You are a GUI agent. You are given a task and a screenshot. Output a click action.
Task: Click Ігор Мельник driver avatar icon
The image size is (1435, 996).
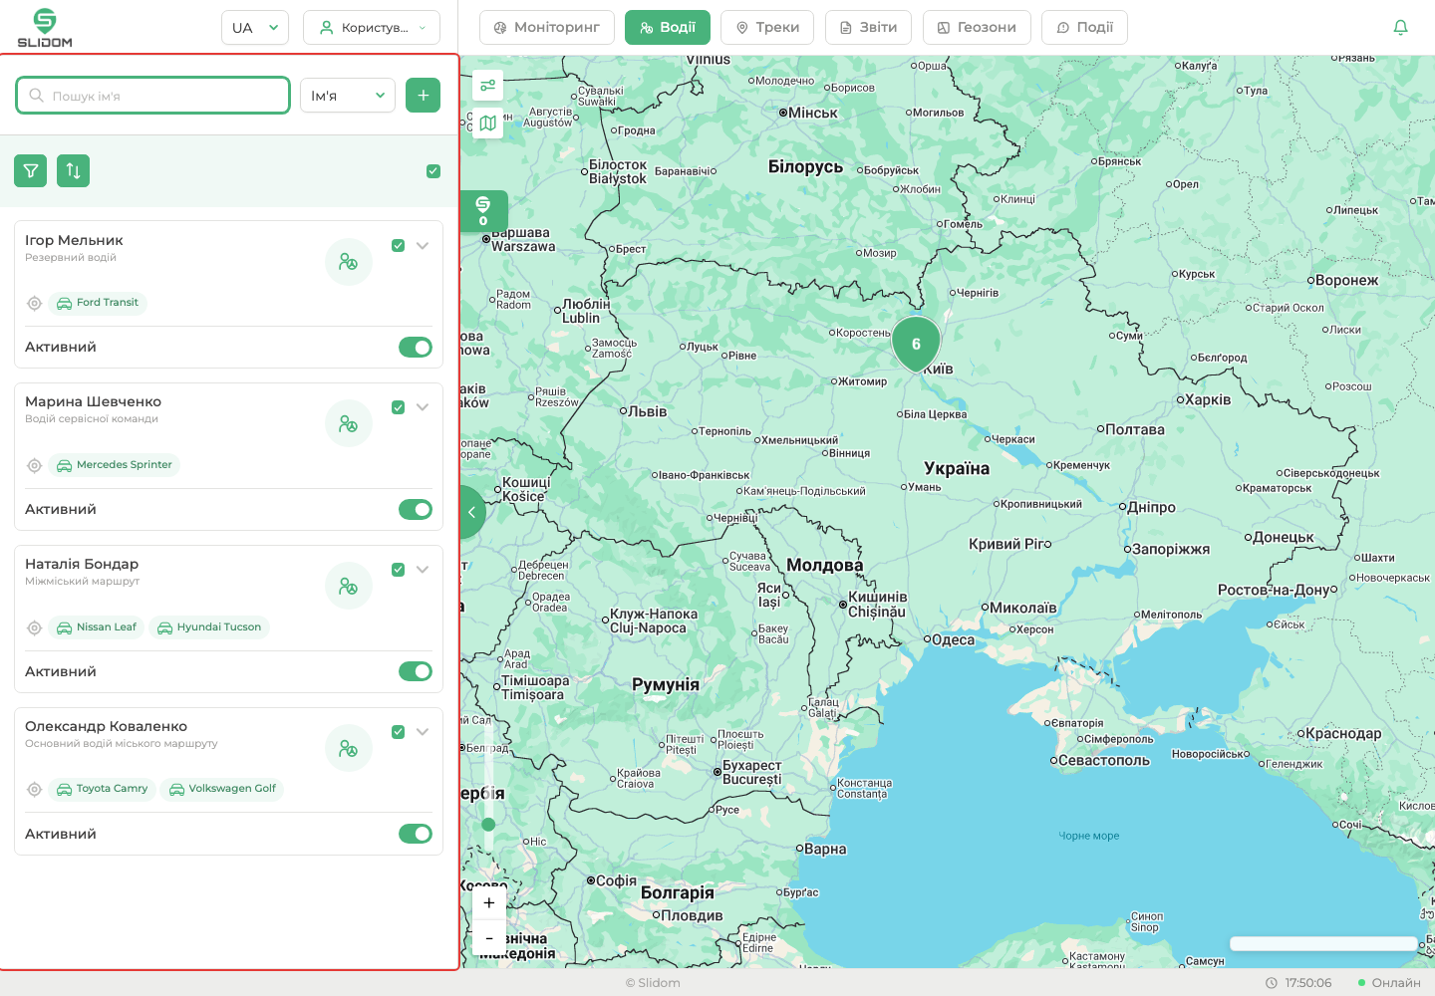(349, 262)
